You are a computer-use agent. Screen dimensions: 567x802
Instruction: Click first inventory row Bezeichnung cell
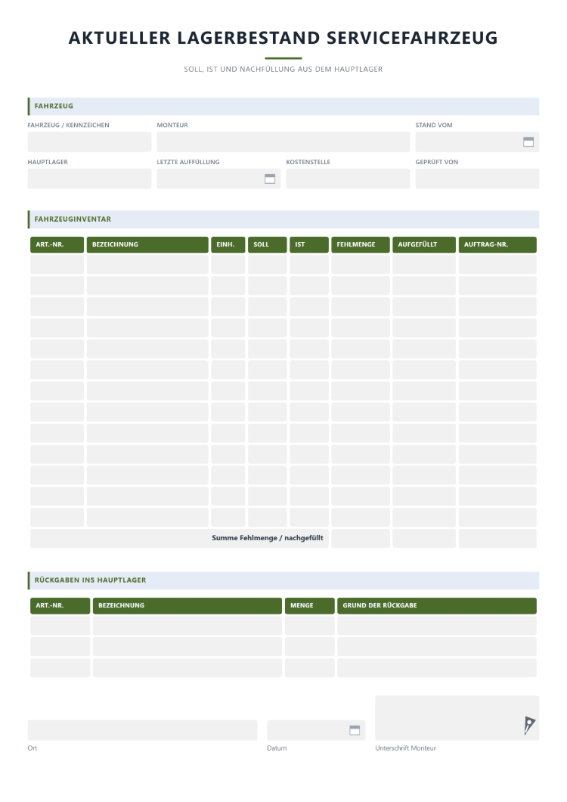click(147, 265)
